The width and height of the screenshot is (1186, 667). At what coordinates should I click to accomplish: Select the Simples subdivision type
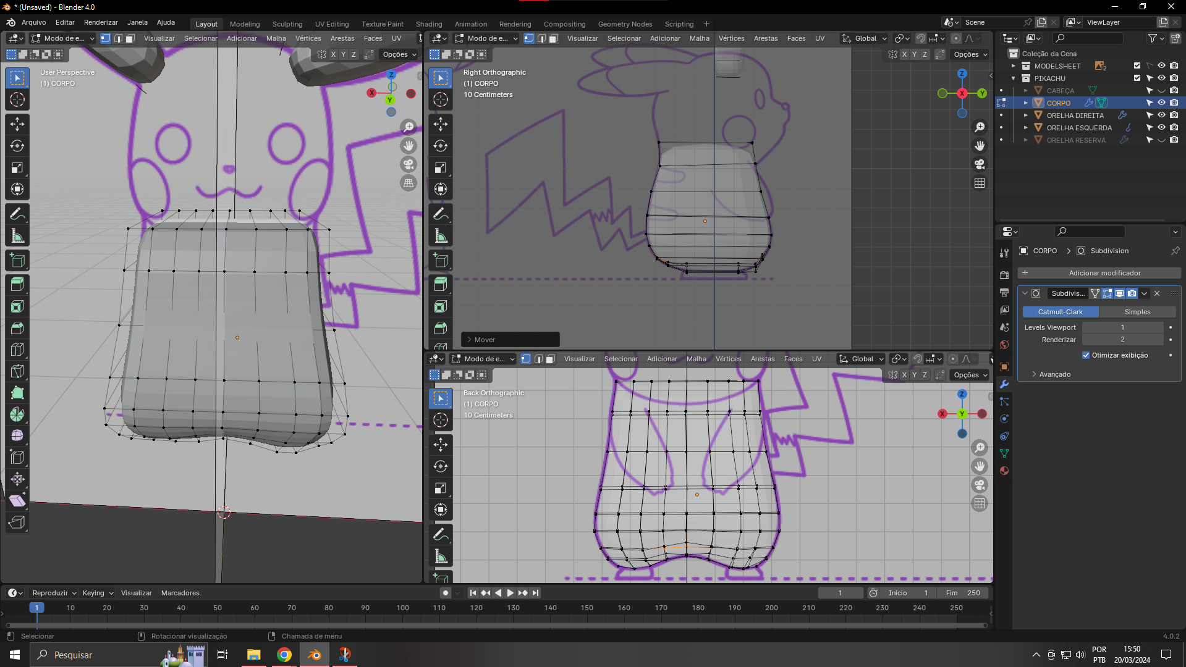click(x=1137, y=312)
